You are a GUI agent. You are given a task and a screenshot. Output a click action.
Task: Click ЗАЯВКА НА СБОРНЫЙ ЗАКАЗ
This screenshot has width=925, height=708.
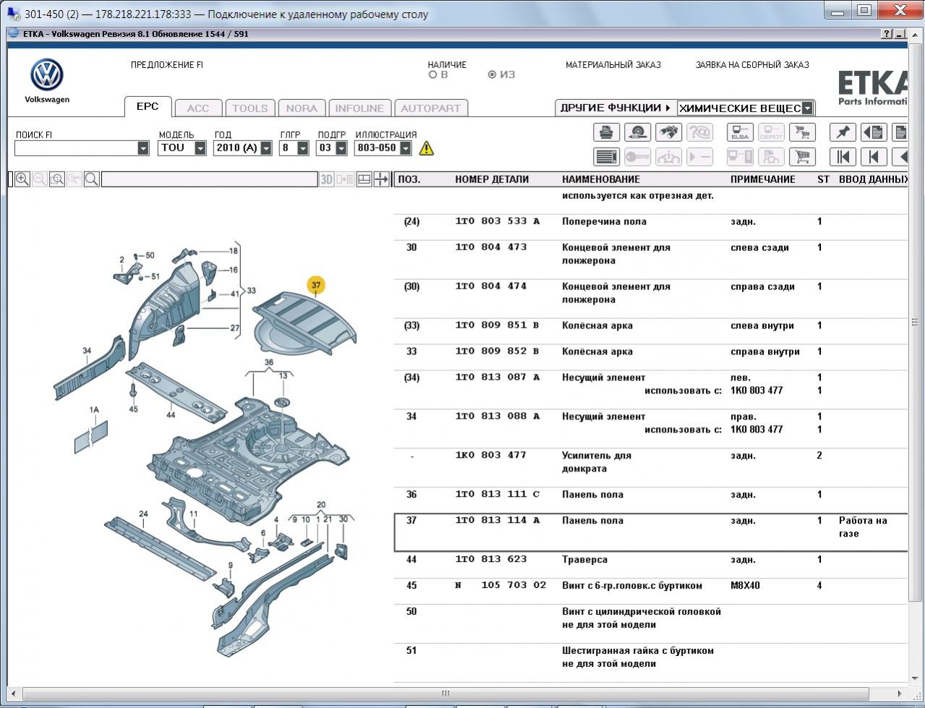coord(752,64)
